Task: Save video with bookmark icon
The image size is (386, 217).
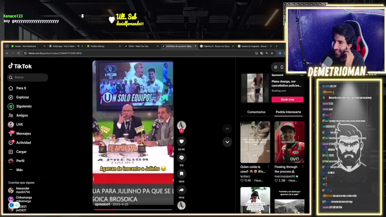Action: [x=182, y=174]
